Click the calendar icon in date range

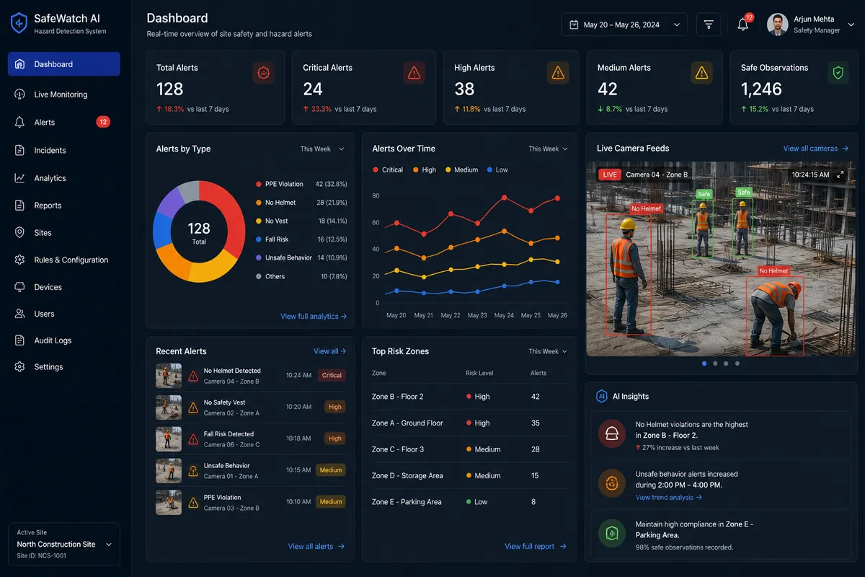pyautogui.click(x=574, y=25)
